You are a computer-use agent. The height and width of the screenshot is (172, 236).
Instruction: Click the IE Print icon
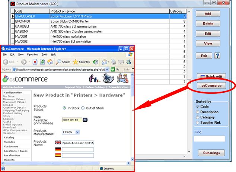pos(114,62)
